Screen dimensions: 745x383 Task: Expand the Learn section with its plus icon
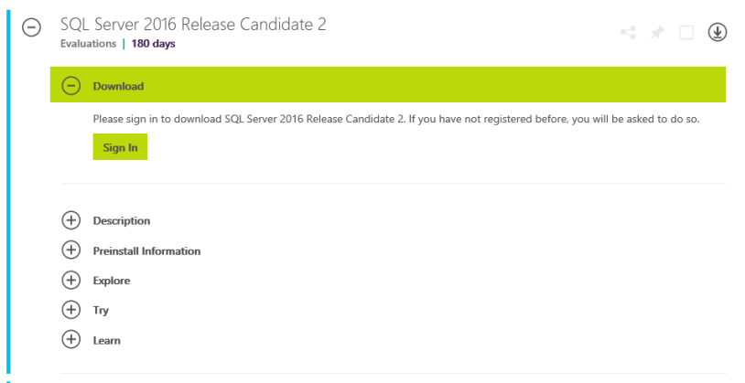(71, 340)
